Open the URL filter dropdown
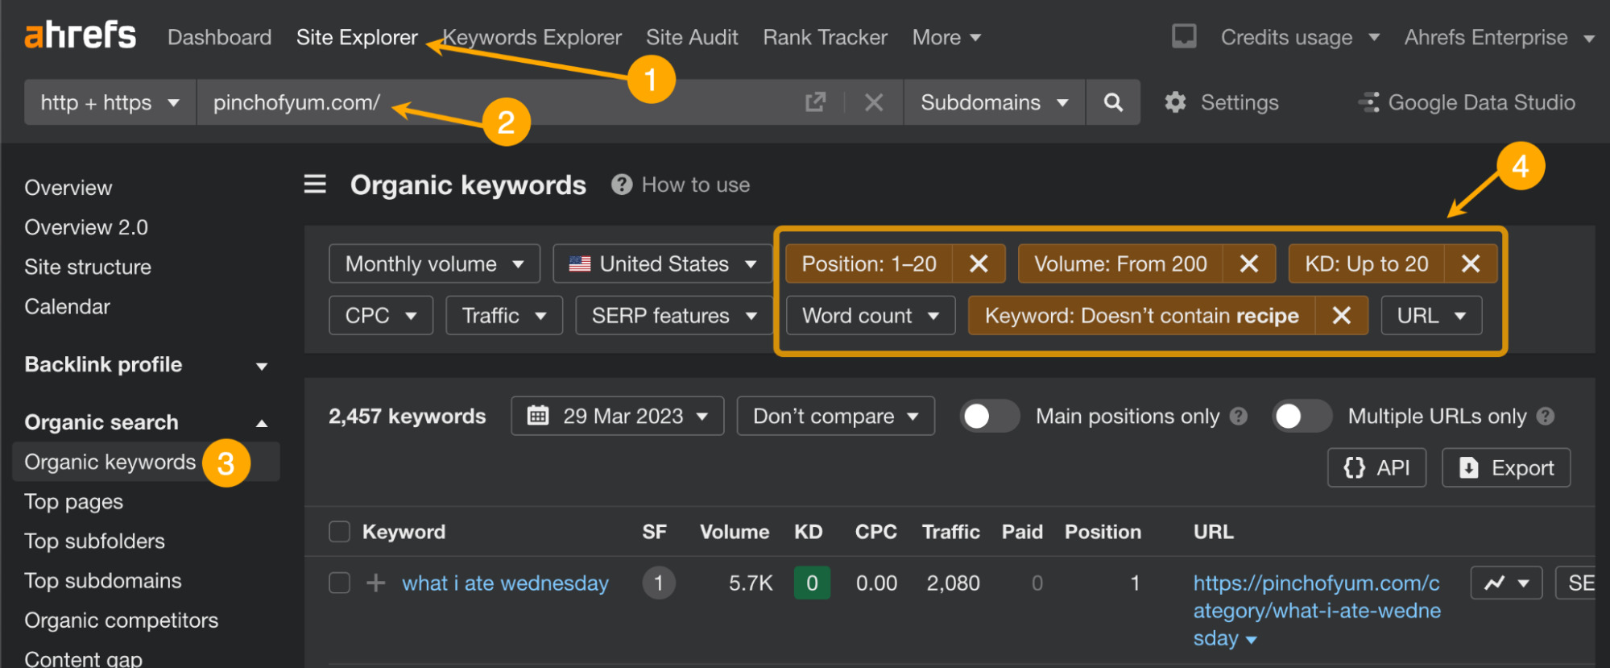 [1431, 315]
